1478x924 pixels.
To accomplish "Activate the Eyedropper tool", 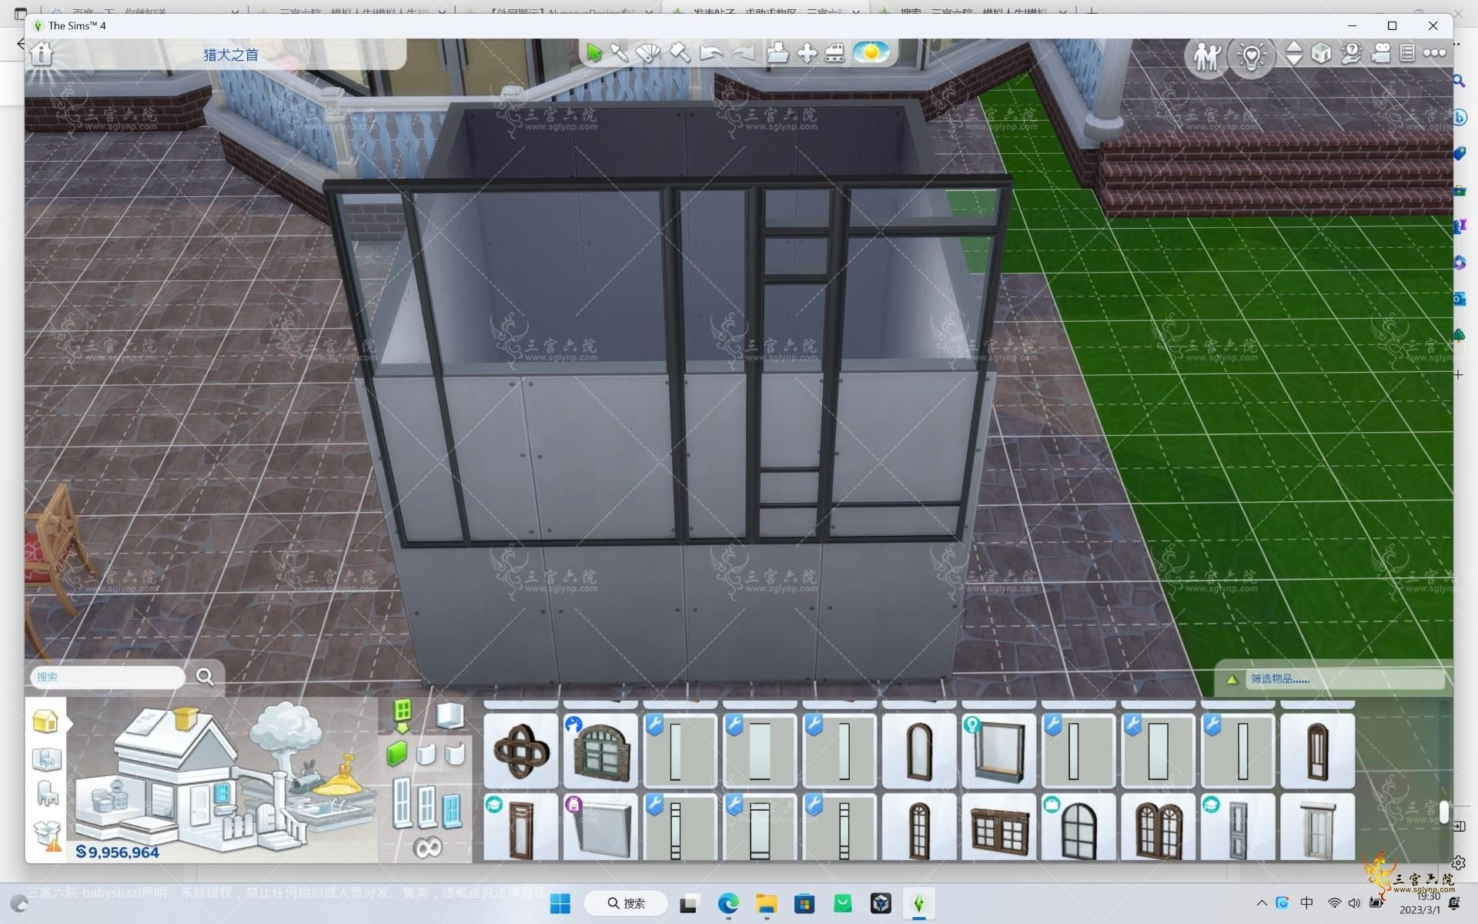I will (619, 52).
